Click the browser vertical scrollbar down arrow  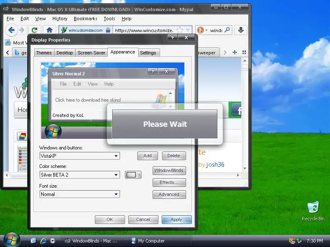click(245, 168)
